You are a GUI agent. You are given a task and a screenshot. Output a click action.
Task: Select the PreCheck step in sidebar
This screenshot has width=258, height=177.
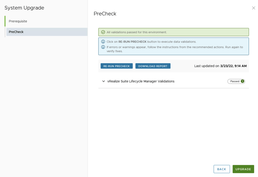click(16, 32)
